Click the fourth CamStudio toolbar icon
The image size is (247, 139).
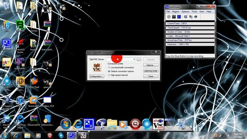pos(186,17)
